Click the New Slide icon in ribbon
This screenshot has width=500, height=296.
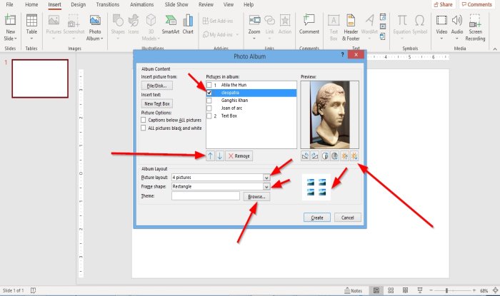pyautogui.click(x=10, y=20)
